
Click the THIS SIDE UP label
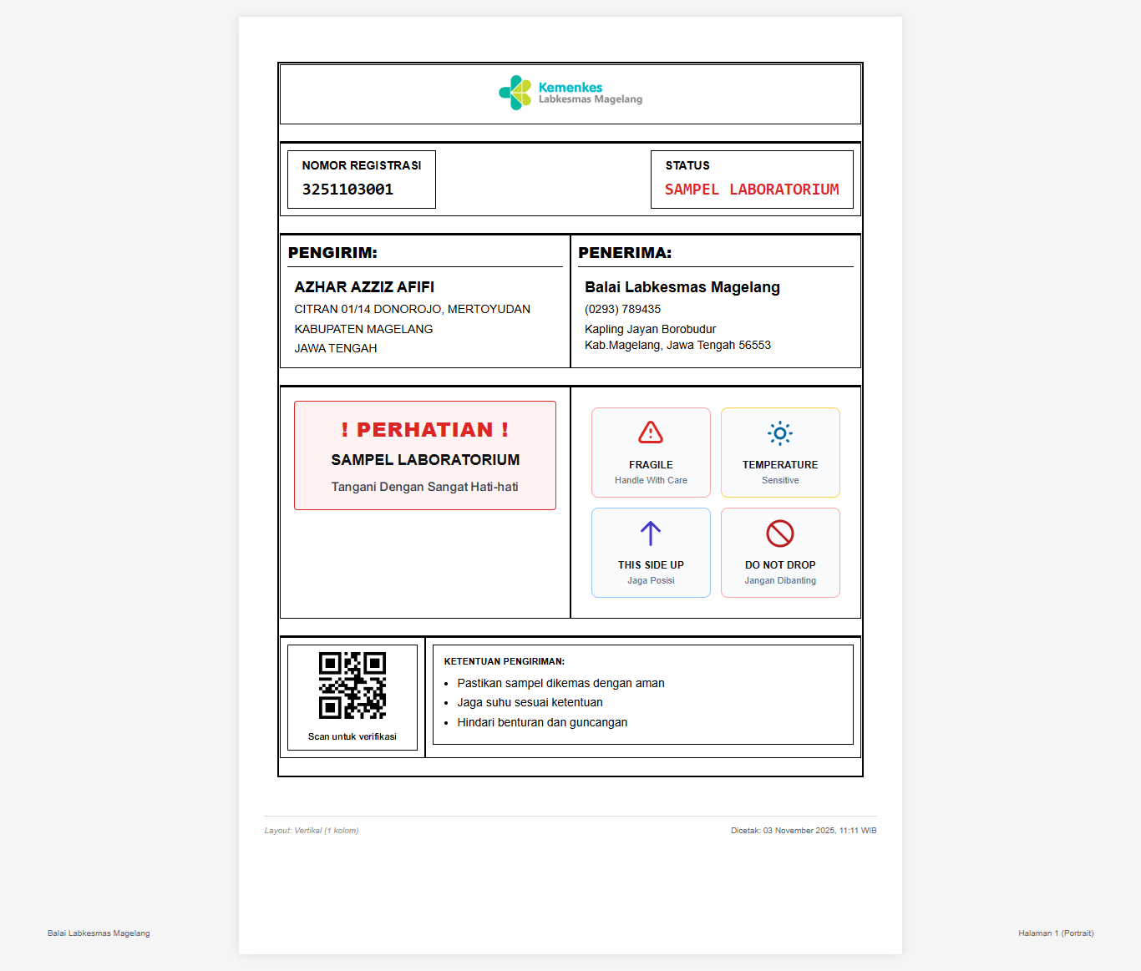pyautogui.click(x=651, y=565)
